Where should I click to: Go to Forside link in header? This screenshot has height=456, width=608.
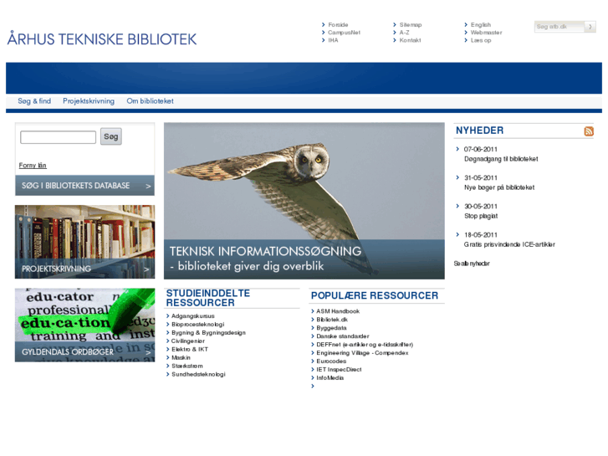point(338,25)
